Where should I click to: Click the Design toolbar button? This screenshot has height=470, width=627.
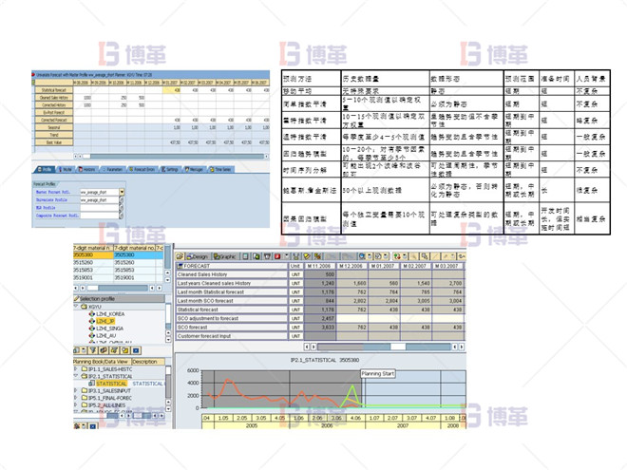pos(199,256)
